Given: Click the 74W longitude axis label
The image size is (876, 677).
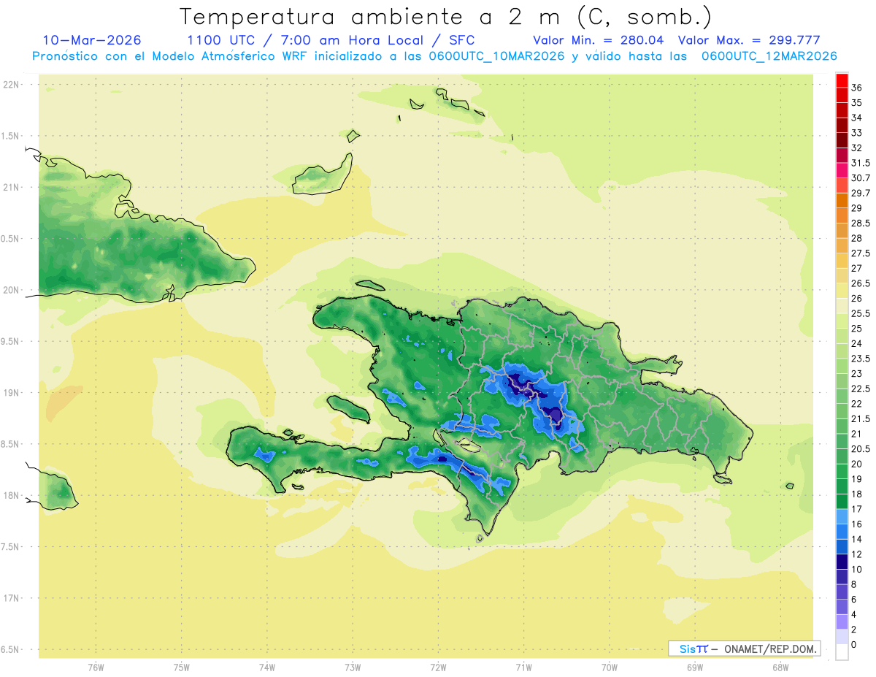Looking at the screenshot, I should coord(267,668).
